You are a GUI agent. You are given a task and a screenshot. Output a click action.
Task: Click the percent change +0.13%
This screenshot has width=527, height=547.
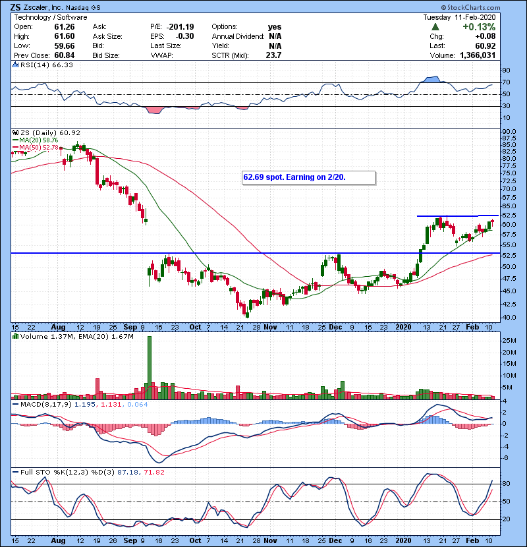point(479,27)
